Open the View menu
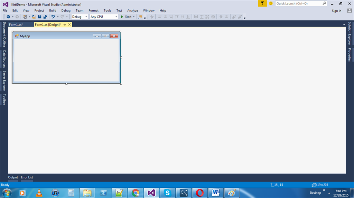This screenshot has width=354, height=198. 26,11
